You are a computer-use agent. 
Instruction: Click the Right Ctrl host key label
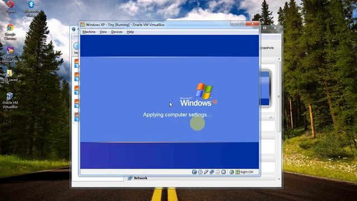point(247,172)
